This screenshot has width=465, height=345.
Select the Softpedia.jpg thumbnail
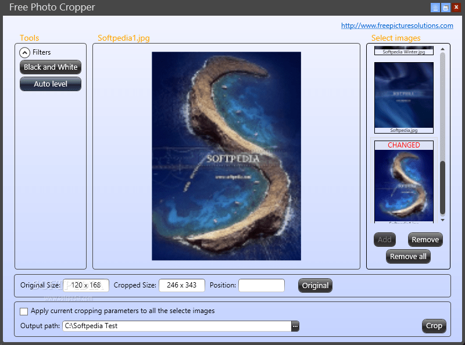tap(404, 96)
